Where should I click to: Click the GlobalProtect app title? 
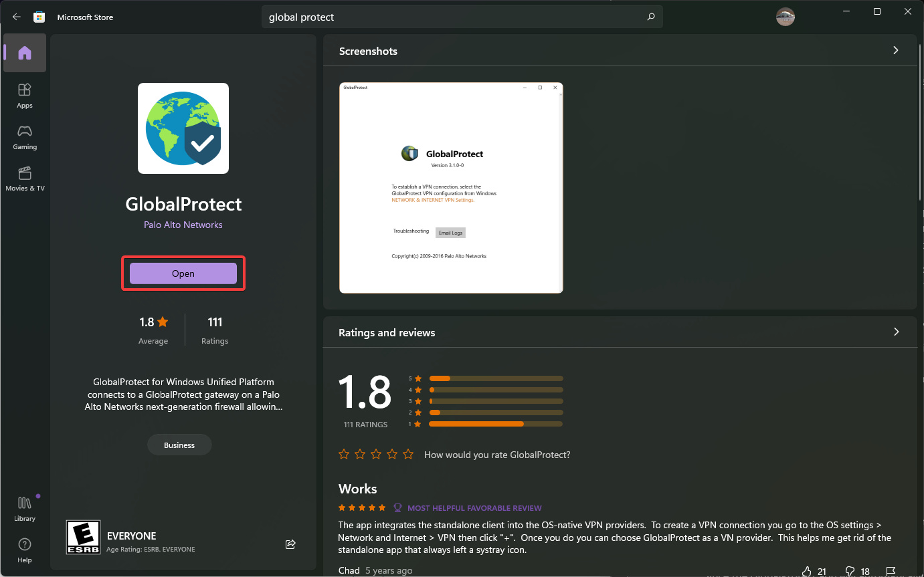click(183, 204)
